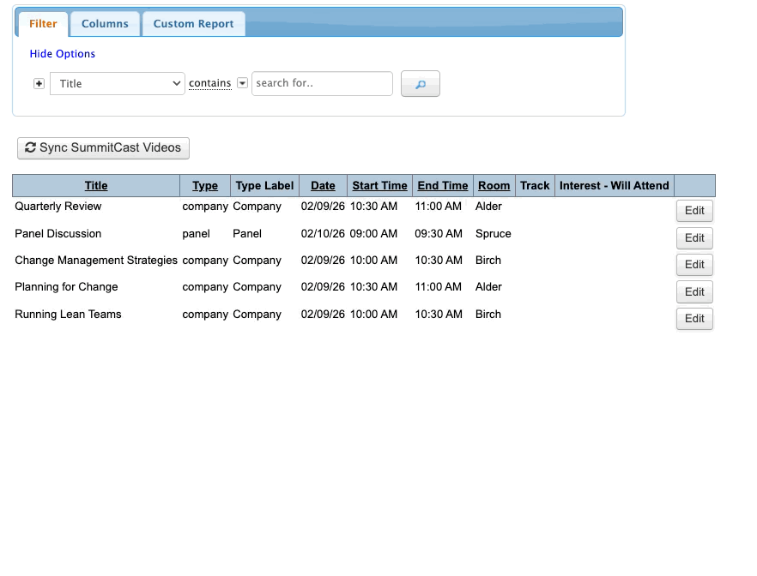The height and width of the screenshot is (576, 757).
Task: Edit the Running Lean Teams session
Action: 694,319
